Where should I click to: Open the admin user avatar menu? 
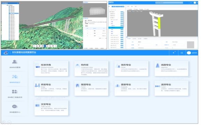(x=189, y=53)
